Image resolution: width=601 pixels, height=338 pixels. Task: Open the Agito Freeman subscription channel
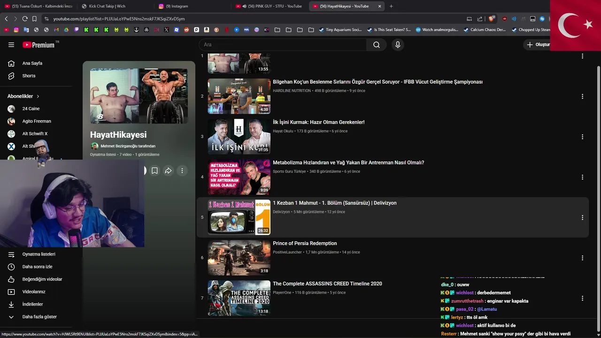[37, 121]
